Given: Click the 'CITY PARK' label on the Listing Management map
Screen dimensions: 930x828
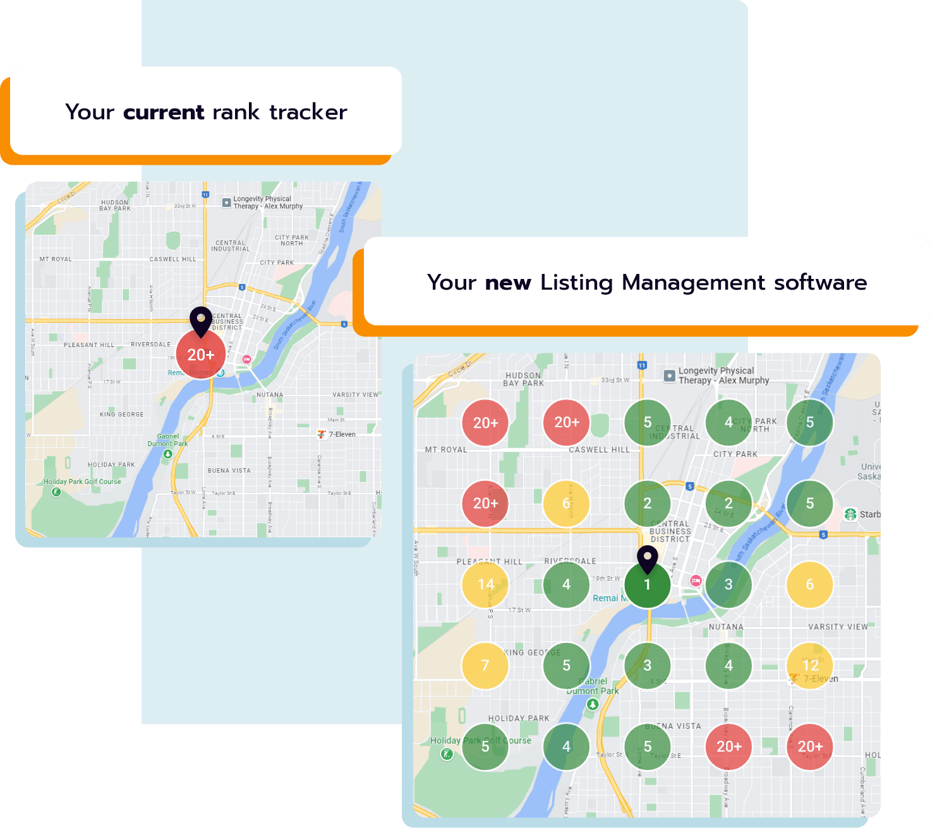Looking at the screenshot, I should pos(735,454).
